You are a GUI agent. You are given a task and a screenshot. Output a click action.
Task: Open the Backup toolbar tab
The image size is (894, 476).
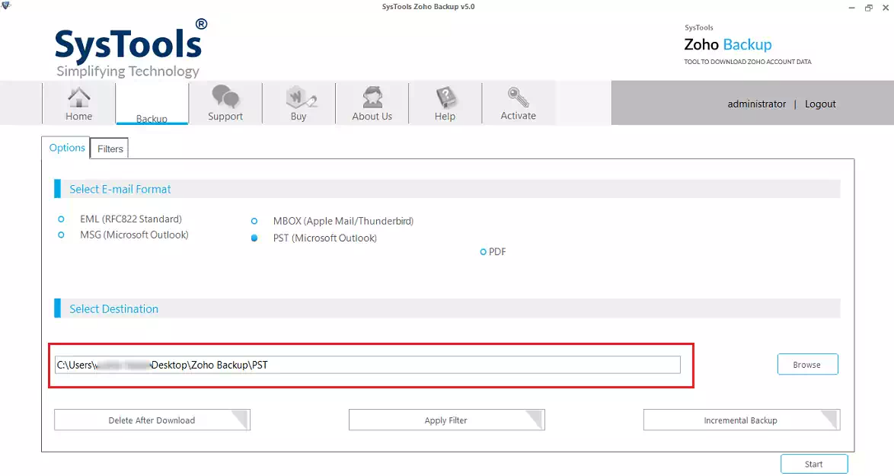click(152, 103)
